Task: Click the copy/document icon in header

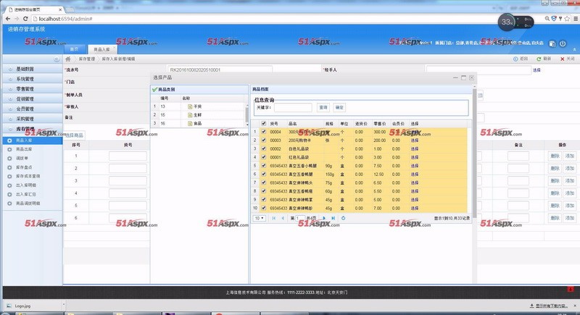Action: pos(552,43)
